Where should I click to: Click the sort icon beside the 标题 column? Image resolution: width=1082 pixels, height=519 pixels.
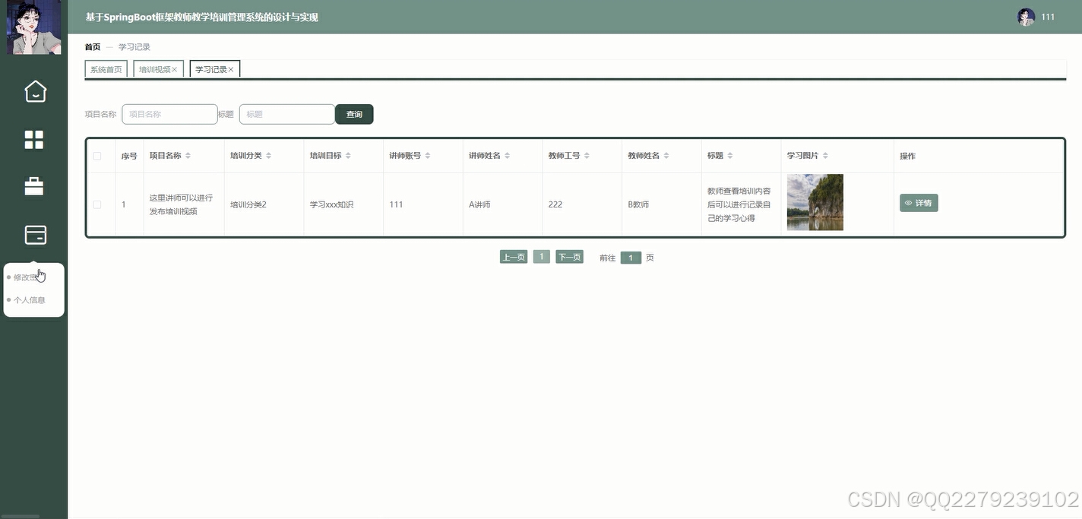(x=729, y=155)
